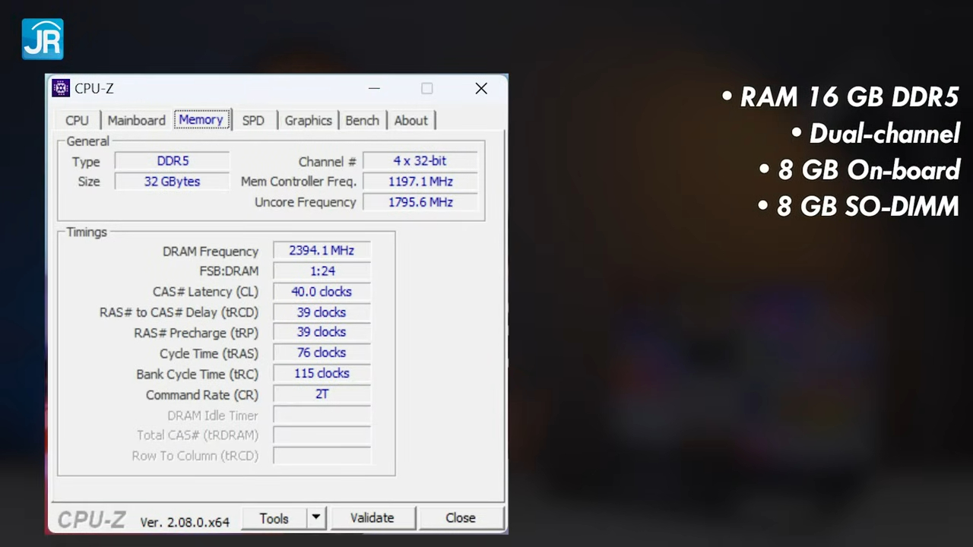Click the Type field showing DDR5
The image size is (973, 547).
point(172,160)
